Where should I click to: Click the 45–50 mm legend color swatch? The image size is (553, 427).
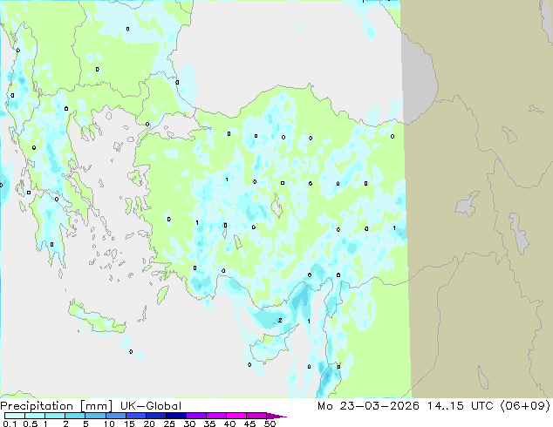click(256, 416)
